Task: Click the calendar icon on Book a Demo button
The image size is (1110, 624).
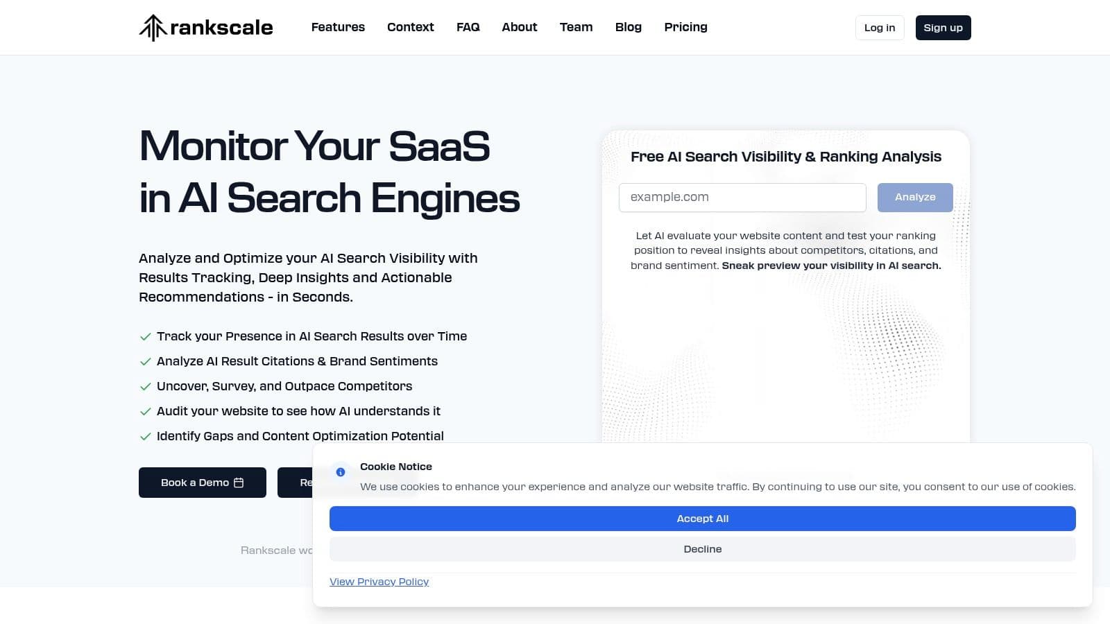Action: coord(239,482)
